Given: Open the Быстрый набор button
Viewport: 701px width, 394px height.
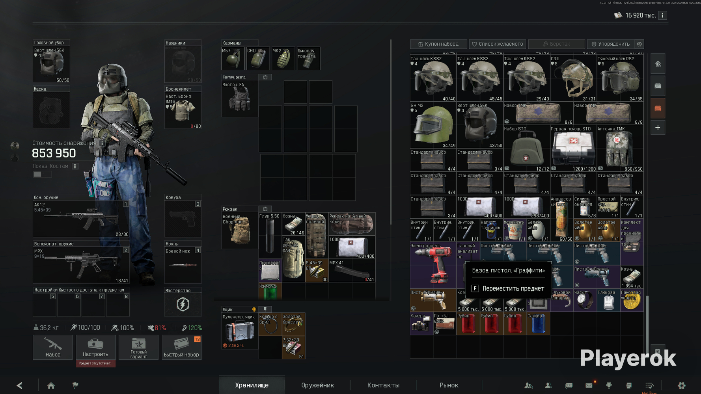Looking at the screenshot, I should 181,347.
